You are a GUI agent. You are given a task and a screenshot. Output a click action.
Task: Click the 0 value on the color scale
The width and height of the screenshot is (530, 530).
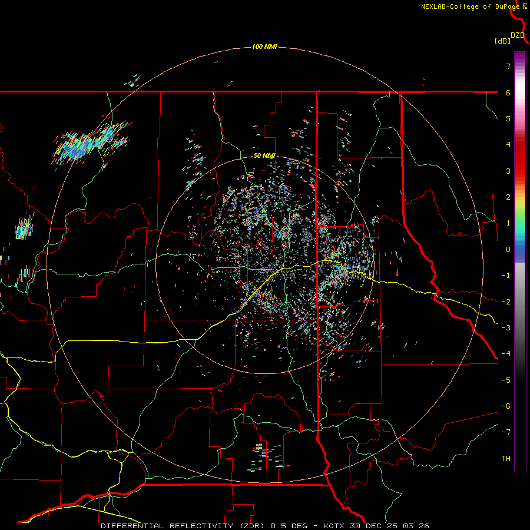[508, 250]
